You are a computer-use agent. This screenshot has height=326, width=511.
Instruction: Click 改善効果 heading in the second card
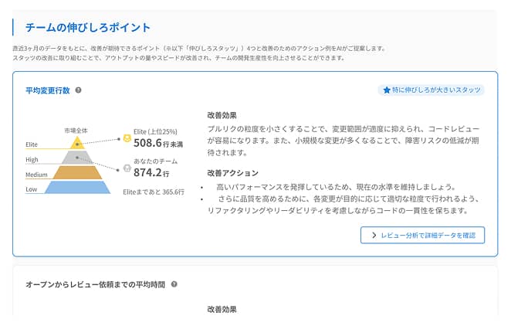coord(222,309)
